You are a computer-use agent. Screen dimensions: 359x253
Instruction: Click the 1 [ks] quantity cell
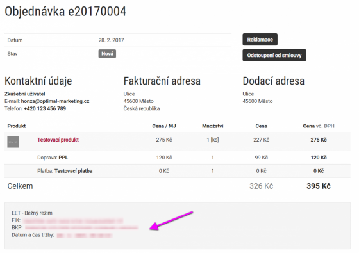coord(213,140)
